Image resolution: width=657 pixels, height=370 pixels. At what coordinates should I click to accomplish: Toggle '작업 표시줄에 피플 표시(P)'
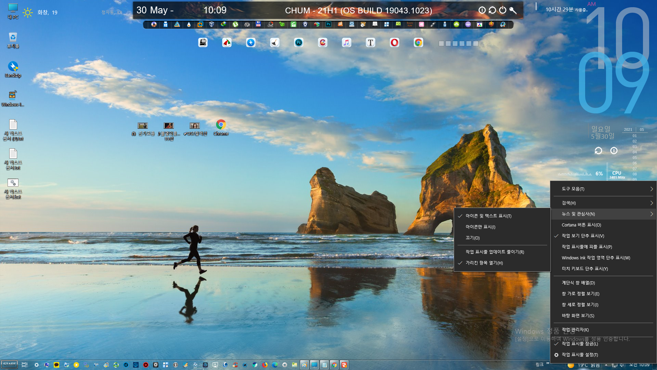(603, 247)
